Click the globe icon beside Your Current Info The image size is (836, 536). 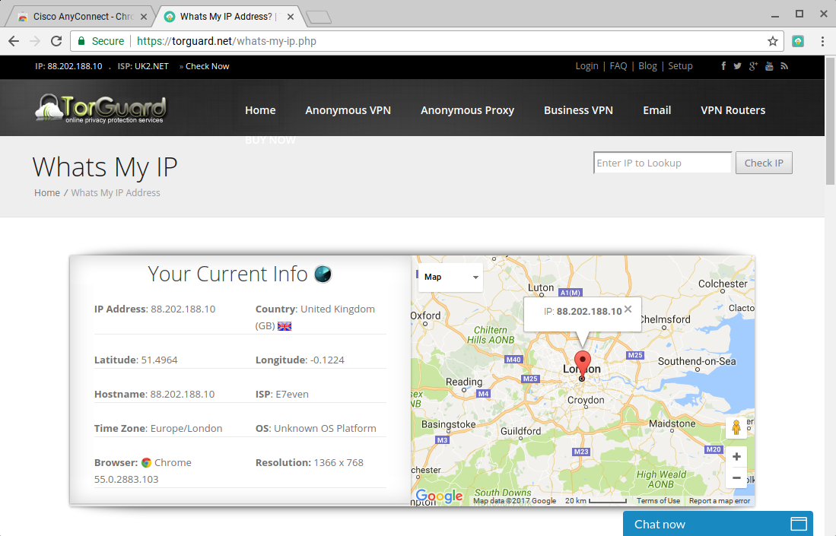323,274
